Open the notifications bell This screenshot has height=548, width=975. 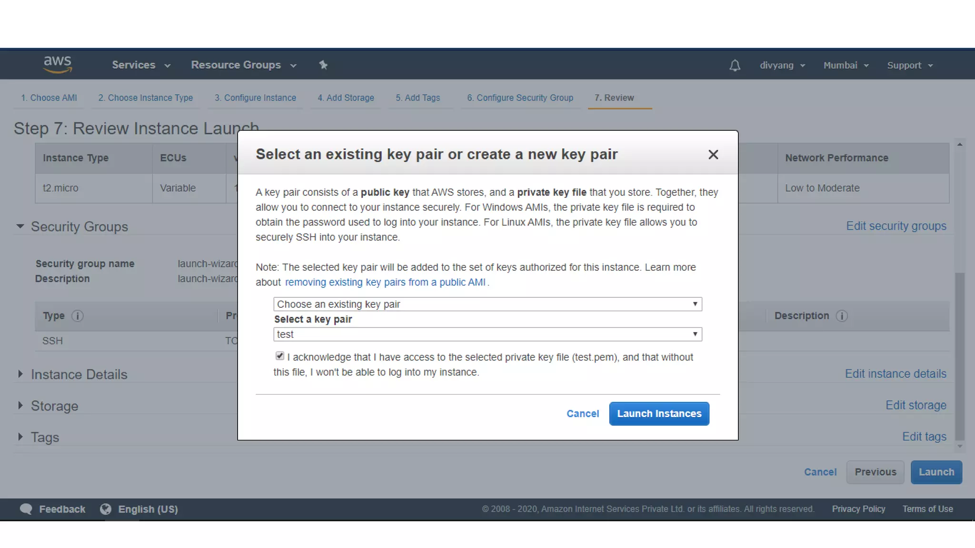pos(735,65)
